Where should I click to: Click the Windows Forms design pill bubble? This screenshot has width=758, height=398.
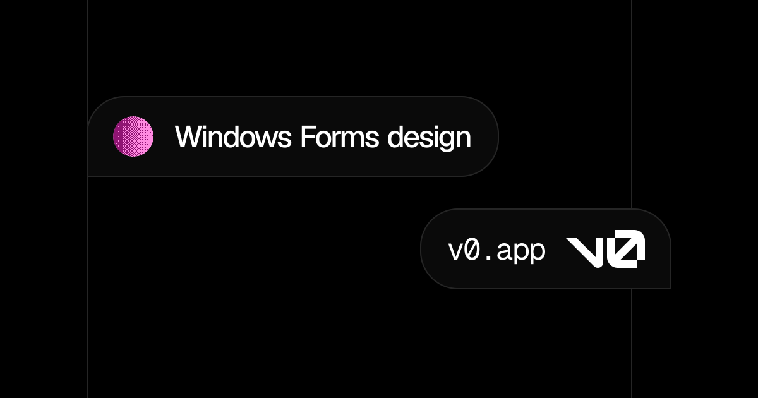[292, 136]
